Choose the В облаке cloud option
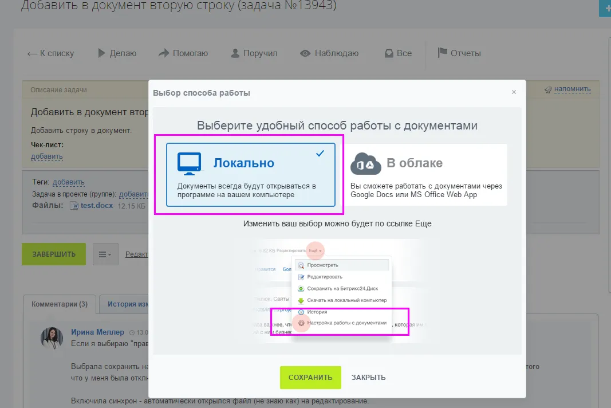Viewport: 611px width, 408px height. 425,174
